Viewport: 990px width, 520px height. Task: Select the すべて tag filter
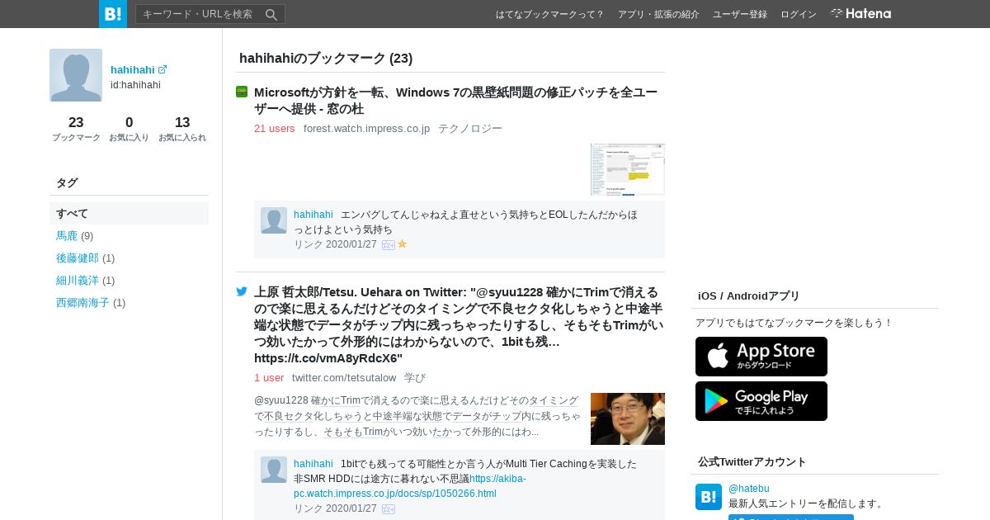(x=129, y=213)
